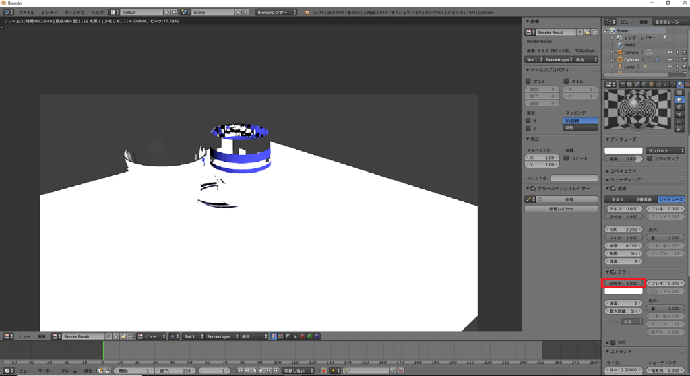Screen dimensions: 690x376
Task: Click the Camera object icon in outliner
Action: 620,52
